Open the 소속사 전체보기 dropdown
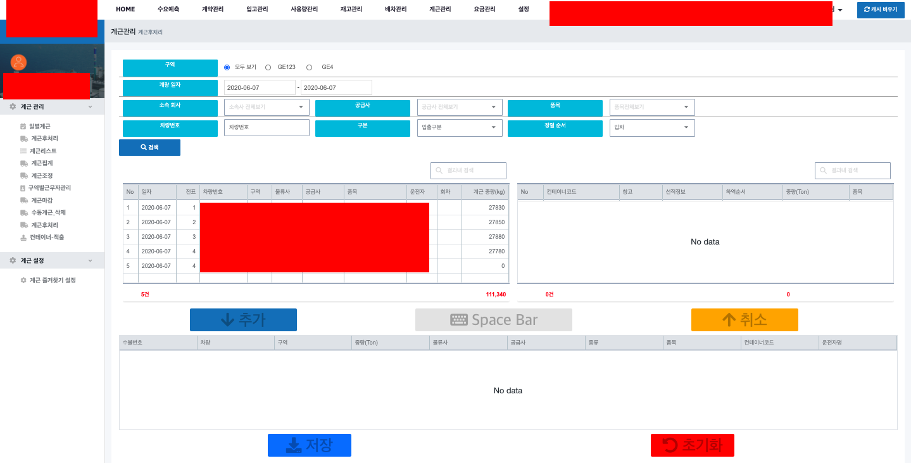Viewport: 911px width, 463px height. [x=267, y=107]
